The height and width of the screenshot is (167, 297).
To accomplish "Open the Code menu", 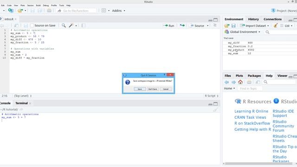I will [9, 6].
